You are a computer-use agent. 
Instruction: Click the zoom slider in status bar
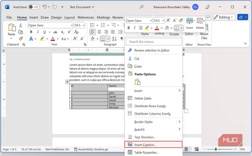[x=216, y=149]
